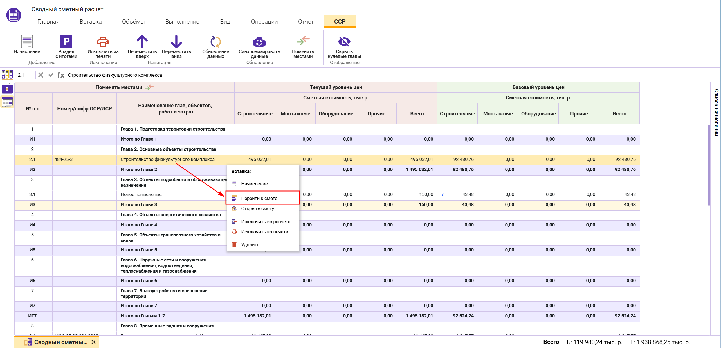721x348 pixels.
Task: Select the binders icon atop the left sidebar
Action: click(7, 74)
